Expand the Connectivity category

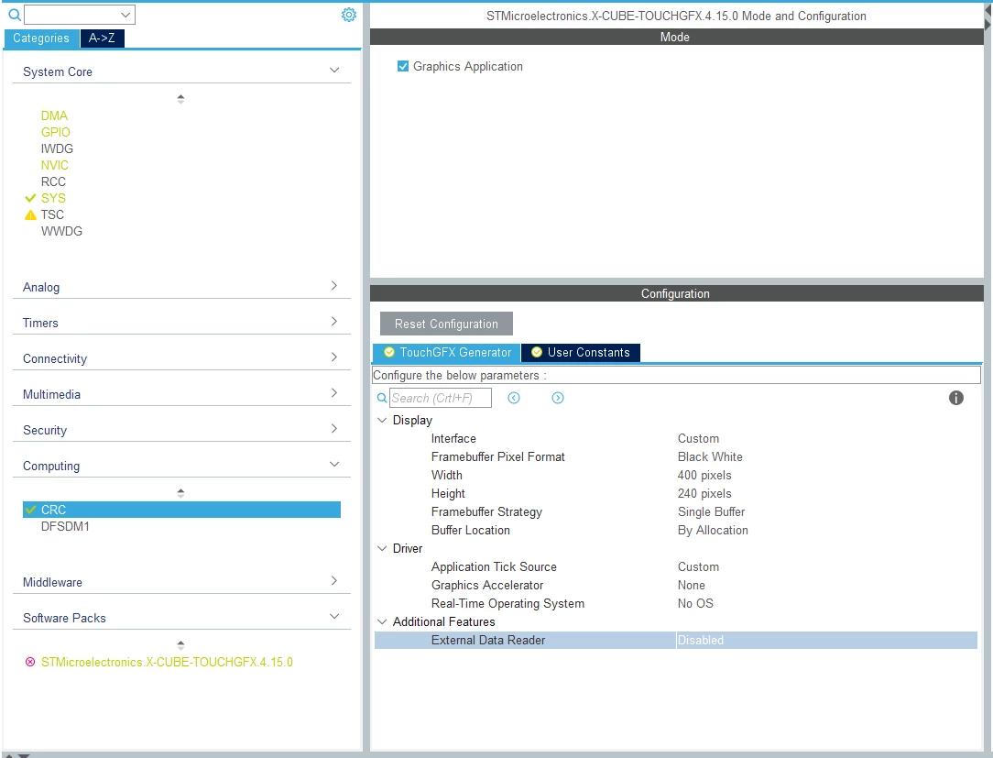pos(334,357)
